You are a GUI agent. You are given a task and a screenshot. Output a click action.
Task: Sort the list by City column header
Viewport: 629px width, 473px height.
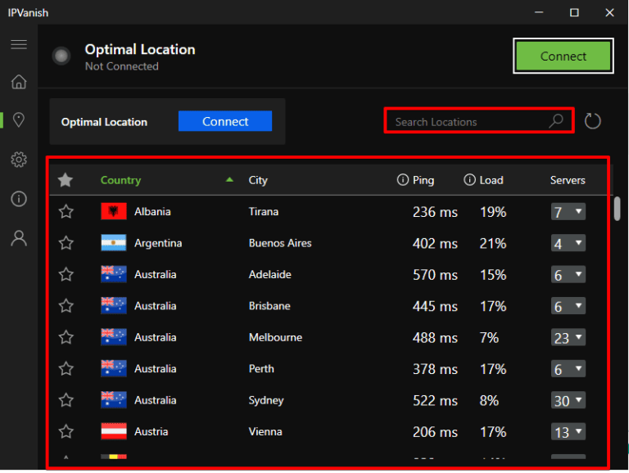tap(258, 180)
